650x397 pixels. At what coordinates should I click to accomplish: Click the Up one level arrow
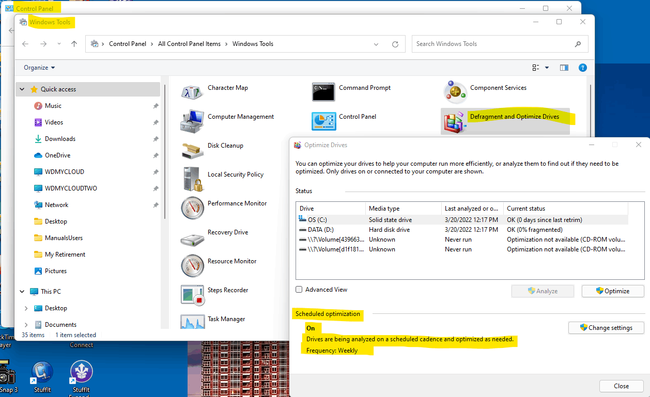pyautogui.click(x=74, y=44)
